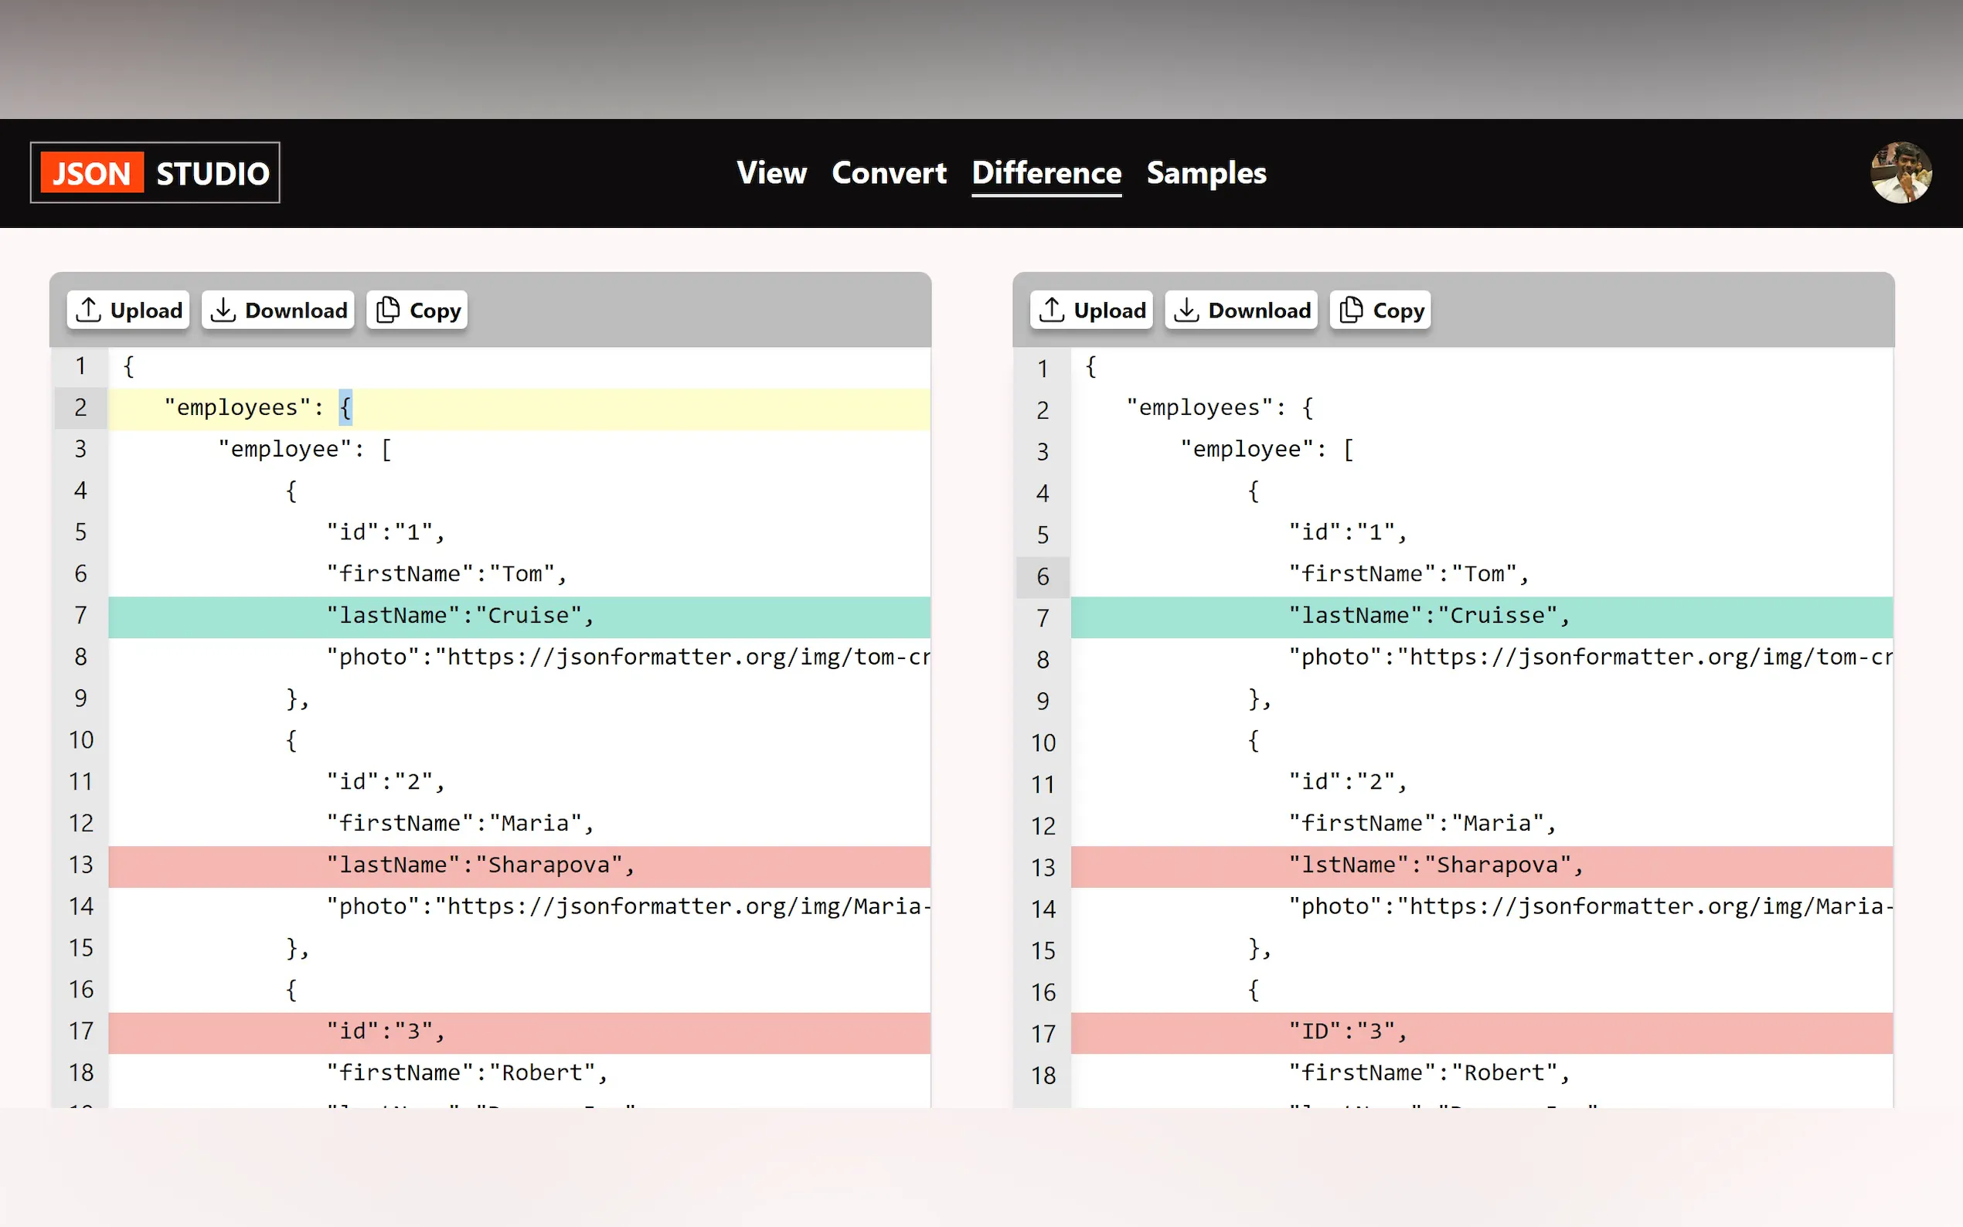Click the copy icon in left panel
Screen dimensions: 1963x1227
pos(389,310)
